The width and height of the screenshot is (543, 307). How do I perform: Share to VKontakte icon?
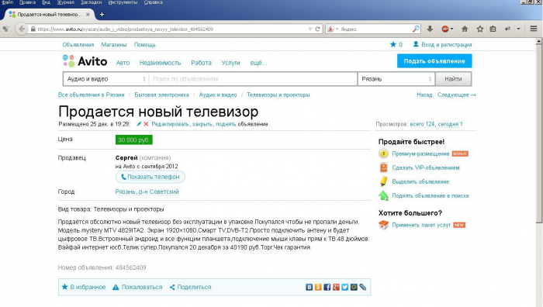tap(309, 287)
